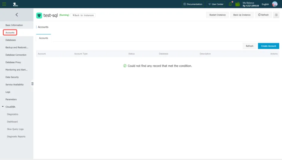This screenshot has width=282, height=160.
Task: Open Dashboard under CloudDBA
Action: click(x=12, y=122)
